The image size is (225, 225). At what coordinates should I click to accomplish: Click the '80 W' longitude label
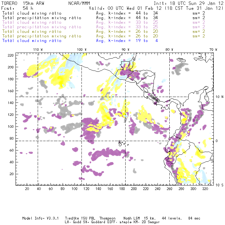169,50
